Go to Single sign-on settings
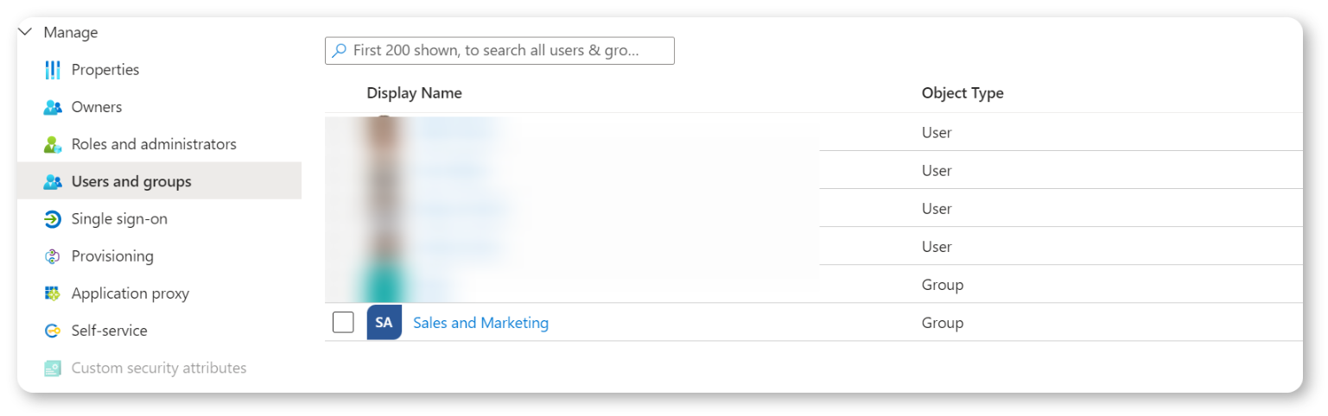 pyautogui.click(x=119, y=219)
